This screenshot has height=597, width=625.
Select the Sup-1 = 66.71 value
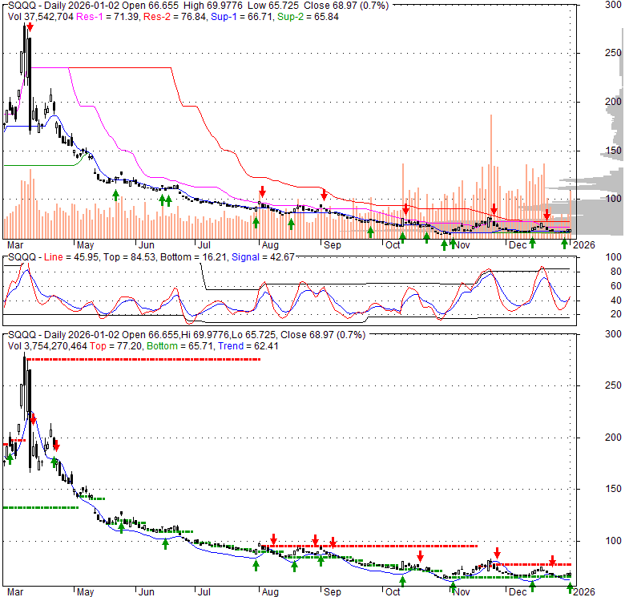(x=242, y=17)
